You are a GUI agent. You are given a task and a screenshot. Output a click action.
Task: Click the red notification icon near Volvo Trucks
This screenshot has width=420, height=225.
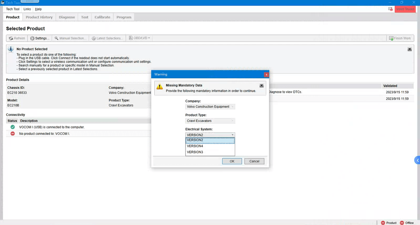point(390,9)
